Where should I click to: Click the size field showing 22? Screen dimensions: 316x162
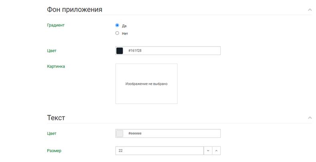tap(159, 151)
